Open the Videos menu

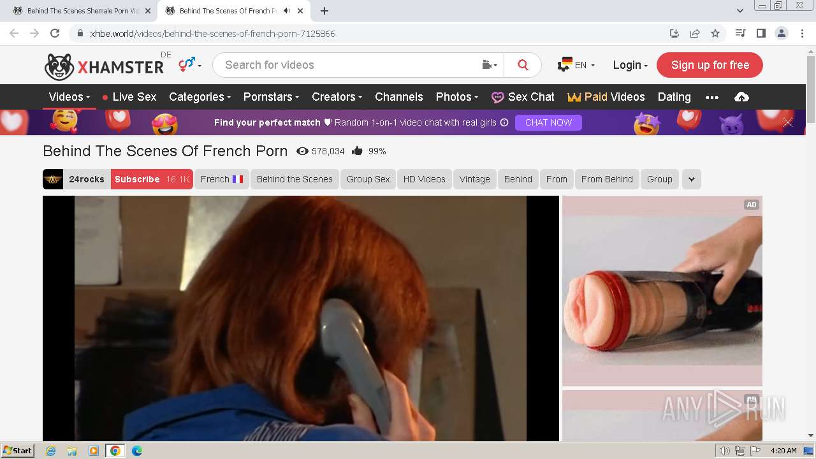69,97
